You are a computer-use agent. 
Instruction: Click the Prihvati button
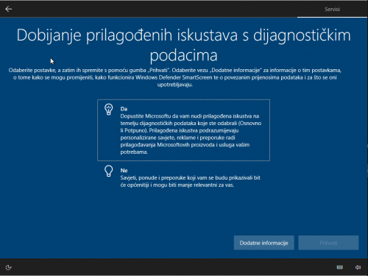pyautogui.click(x=328, y=243)
